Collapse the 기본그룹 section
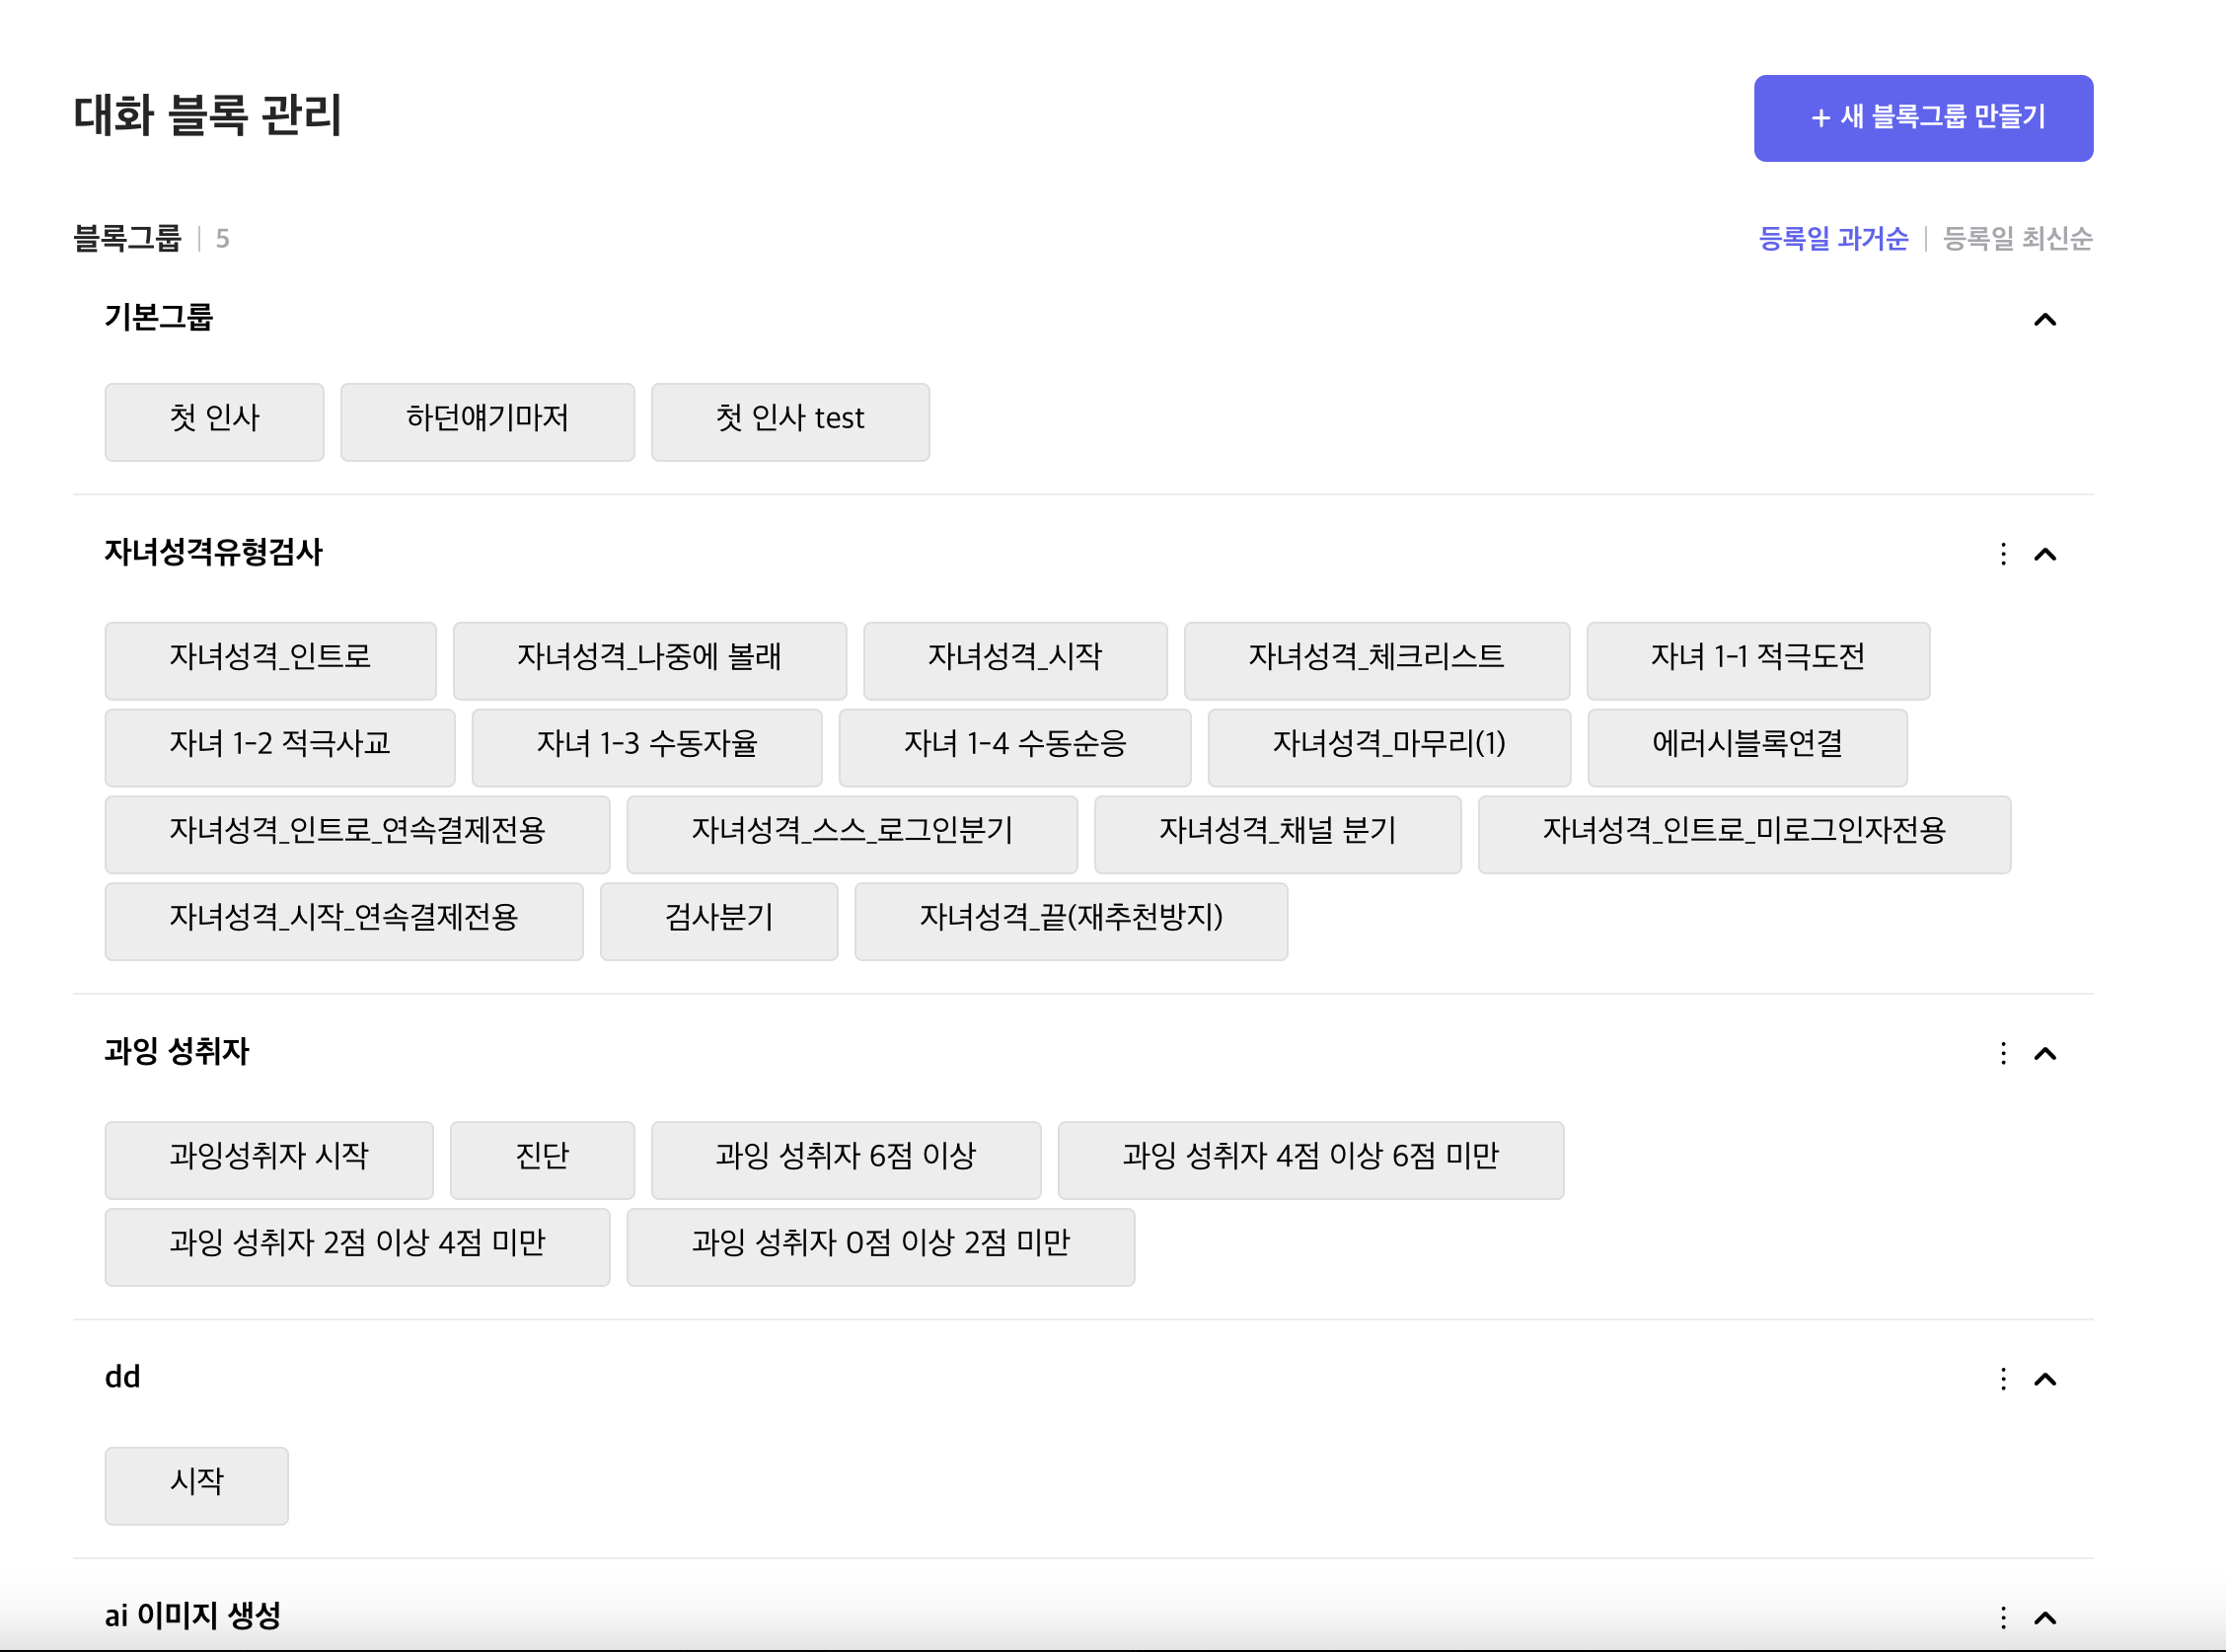The width and height of the screenshot is (2226, 1652). pos(2046,319)
